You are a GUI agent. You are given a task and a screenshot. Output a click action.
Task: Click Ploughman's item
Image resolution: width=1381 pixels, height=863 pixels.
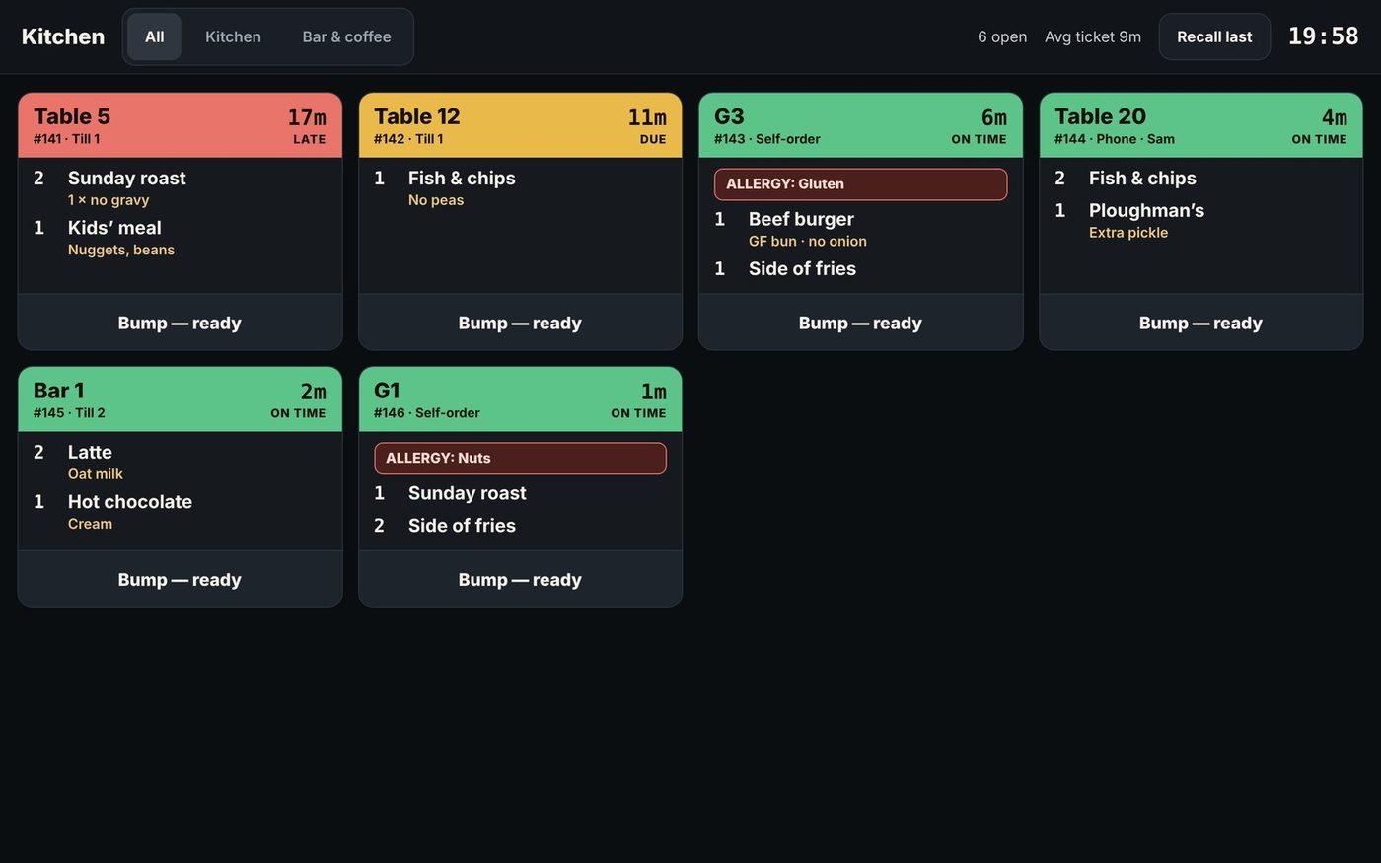[1146, 210]
